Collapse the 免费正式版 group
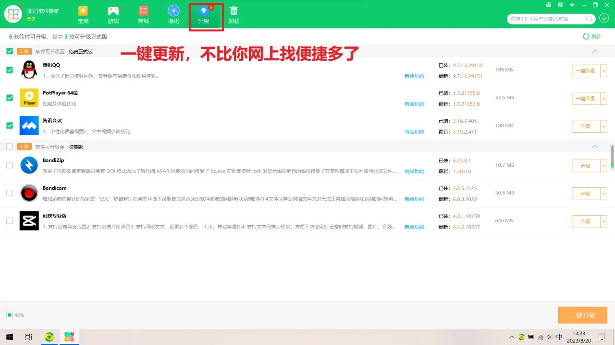 (595, 51)
